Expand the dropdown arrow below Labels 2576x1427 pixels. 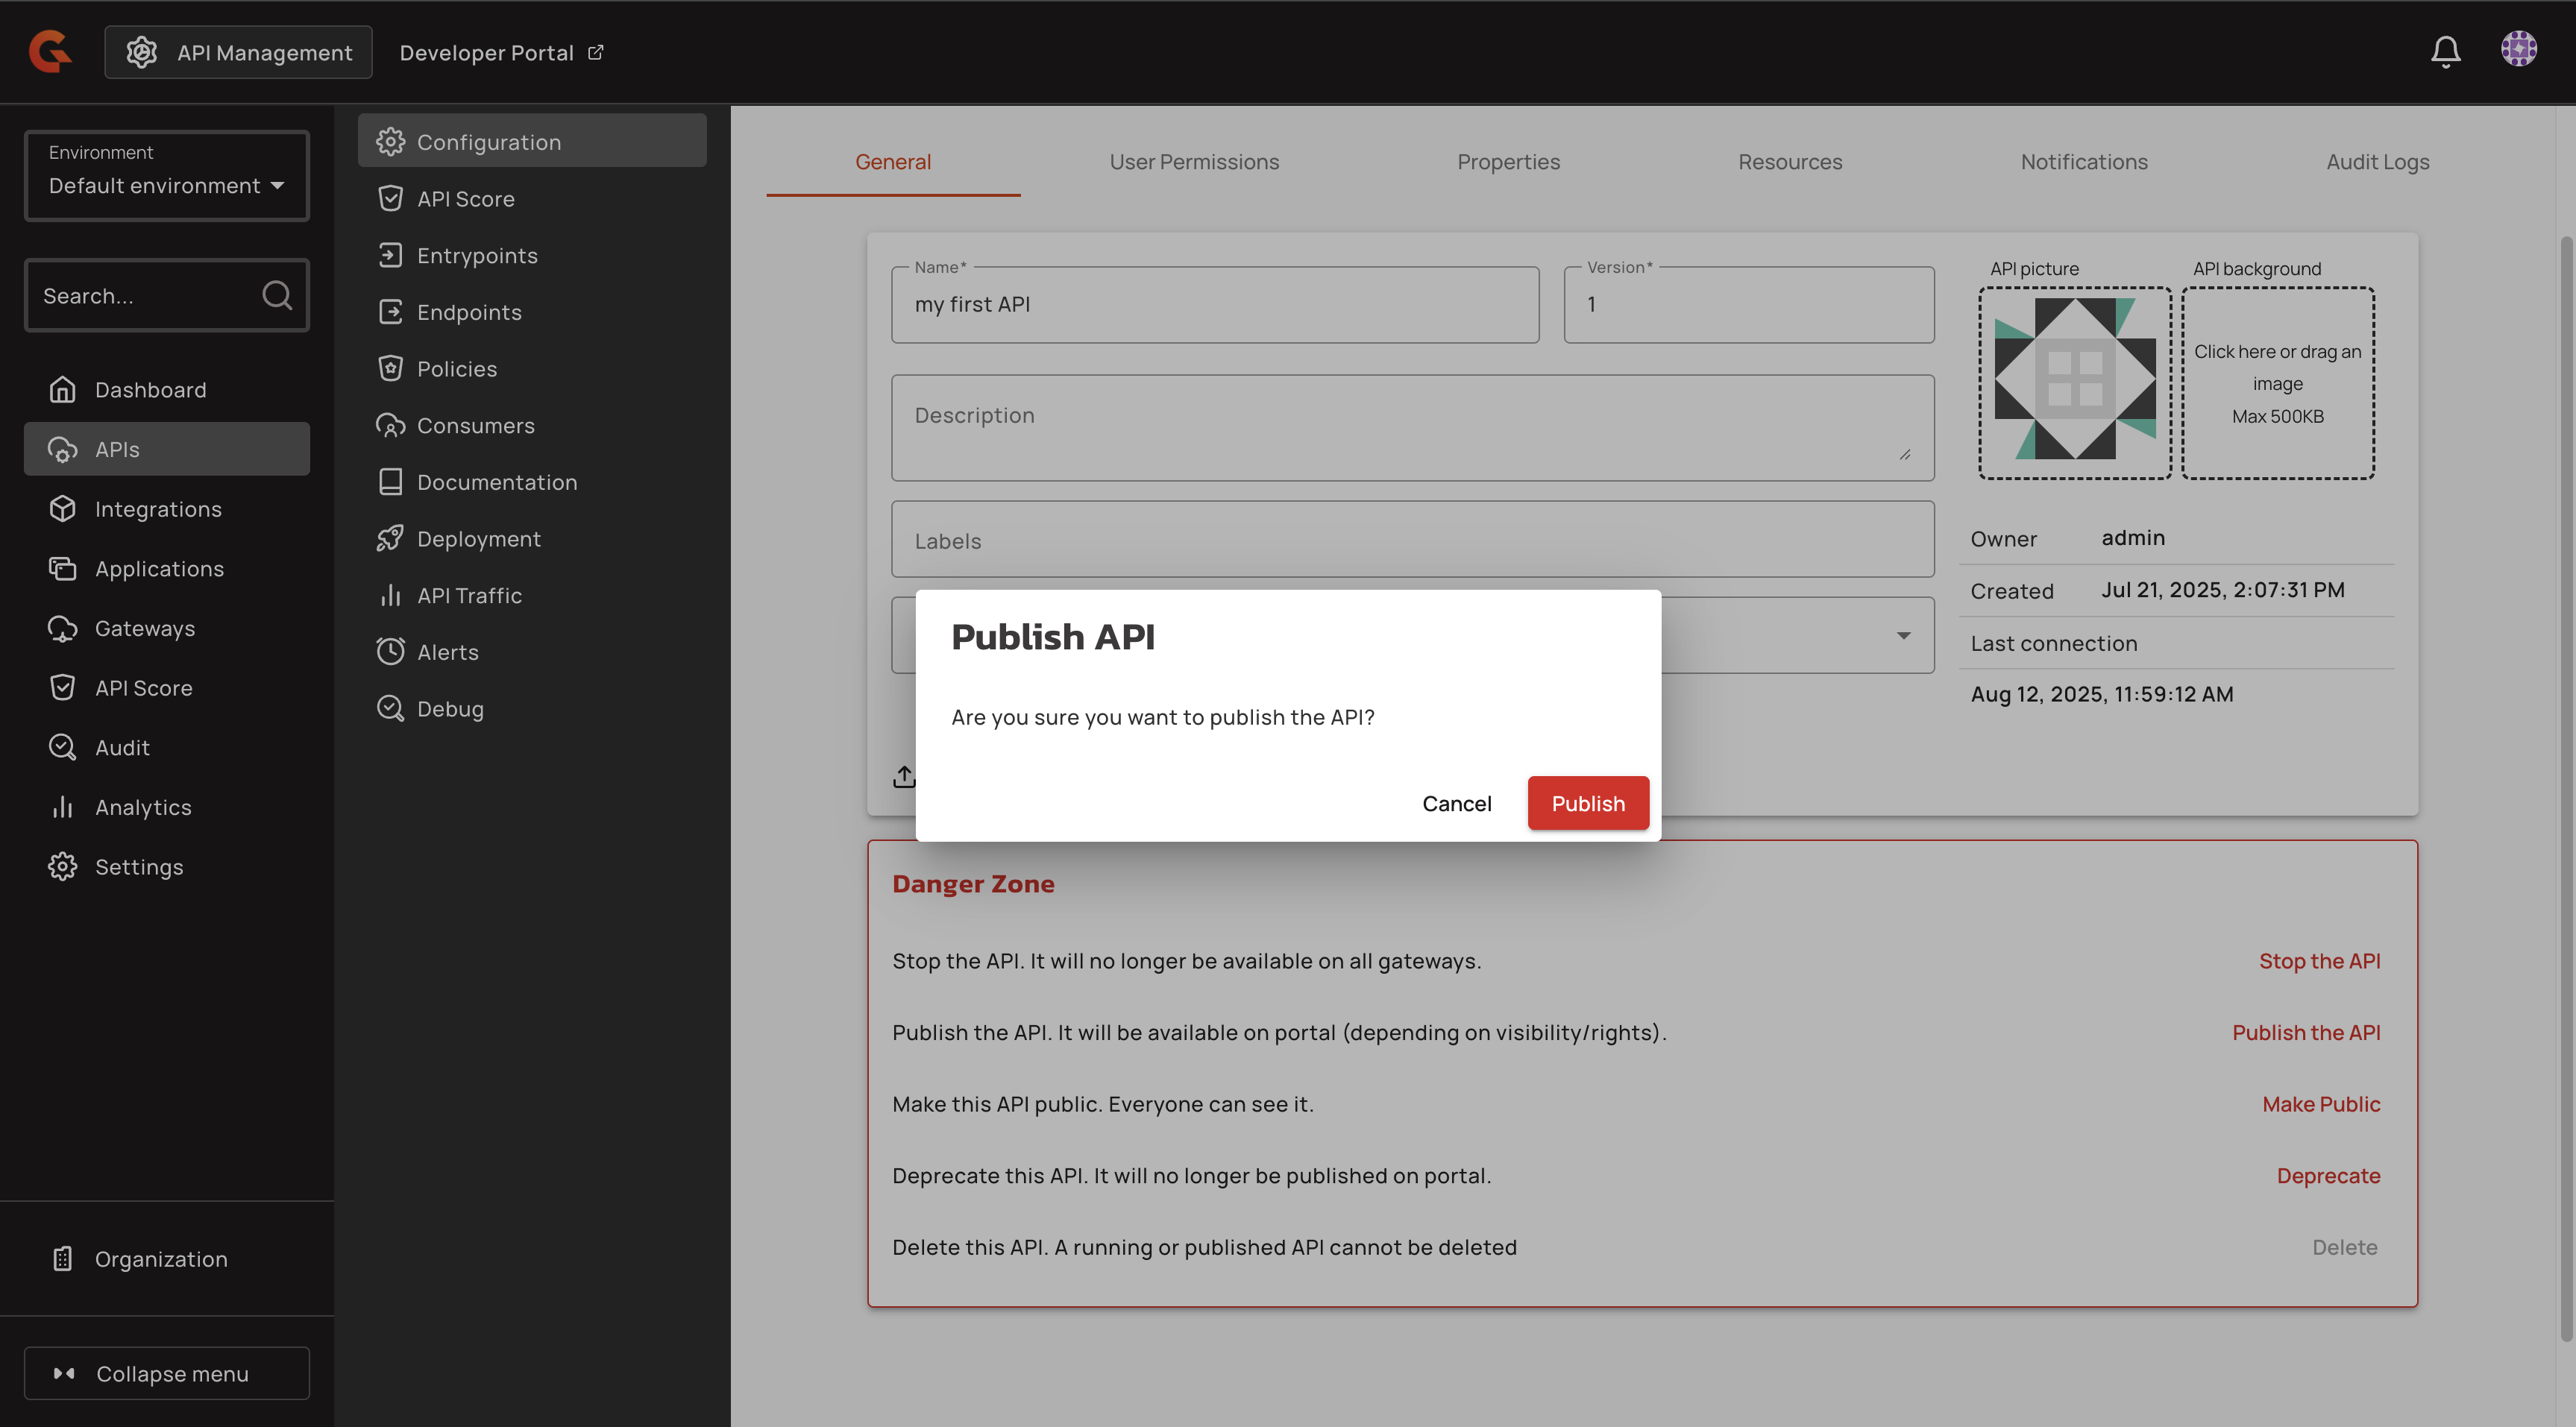point(1903,636)
